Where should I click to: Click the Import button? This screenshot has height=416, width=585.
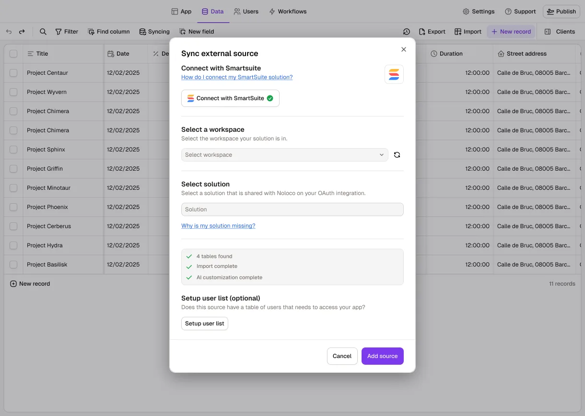[468, 32]
